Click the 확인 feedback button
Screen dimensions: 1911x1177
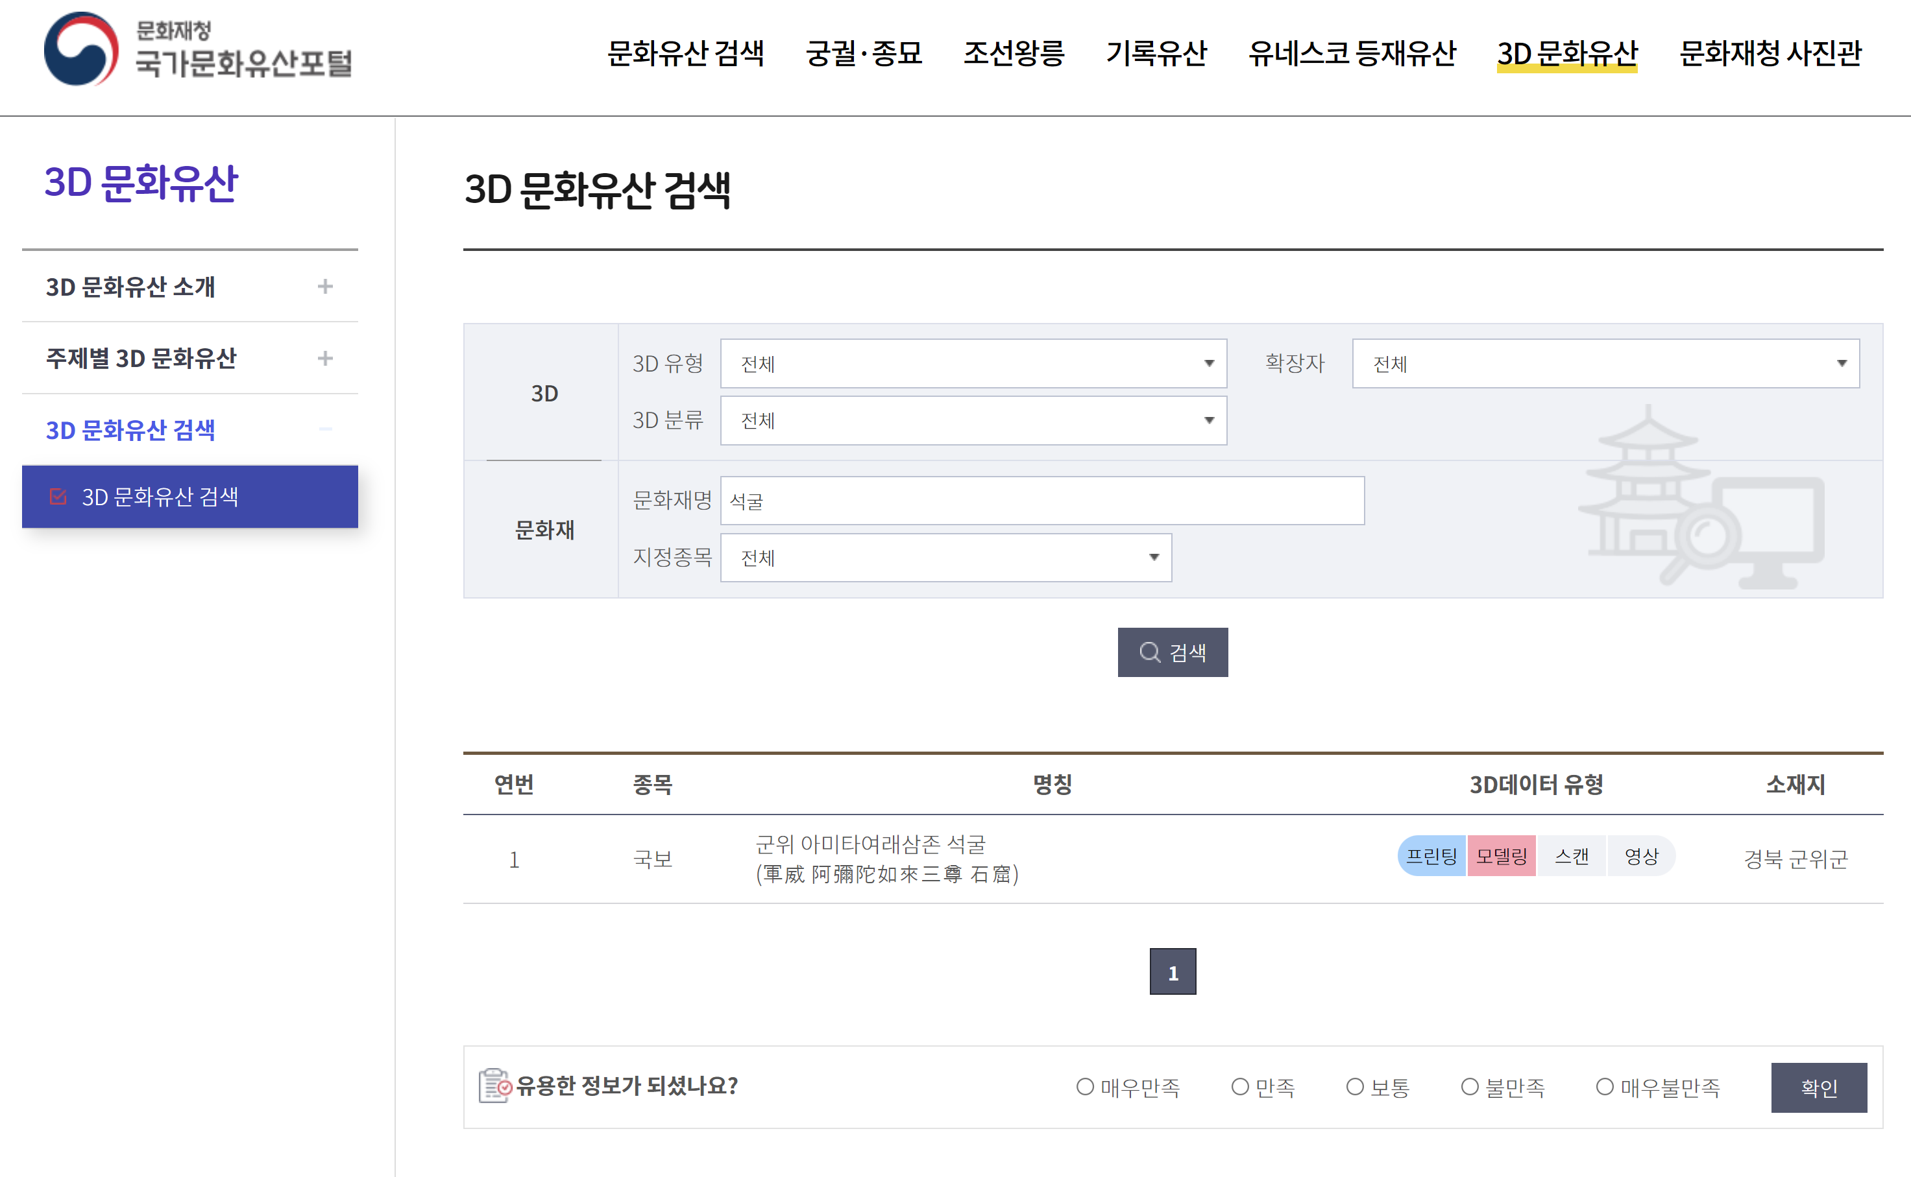(1818, 1088)
